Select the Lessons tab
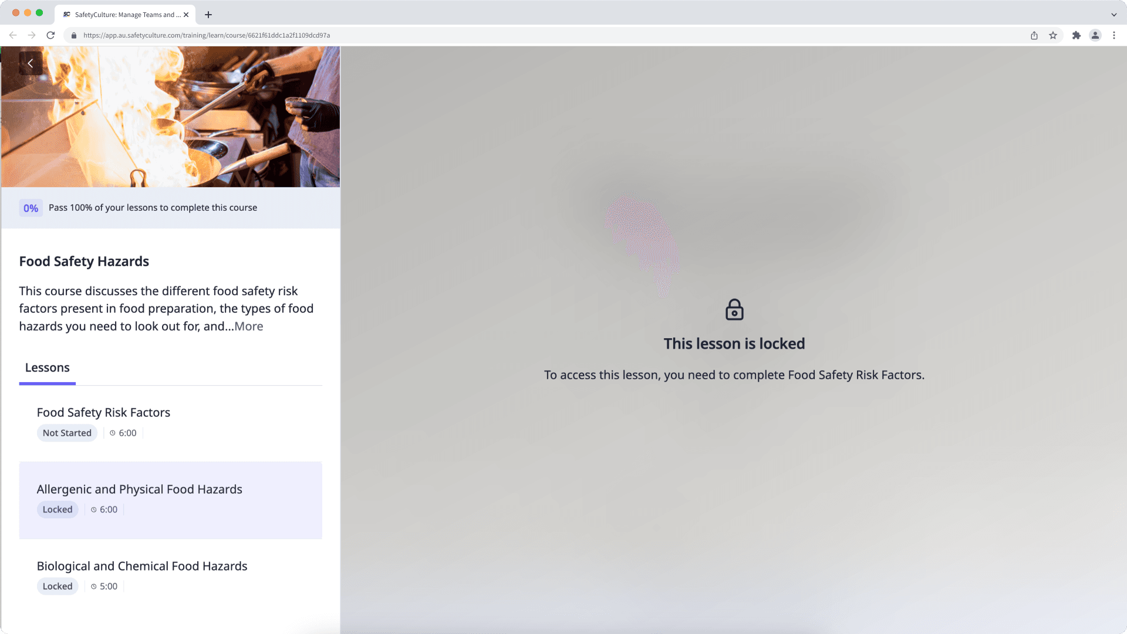 [48, 368]
